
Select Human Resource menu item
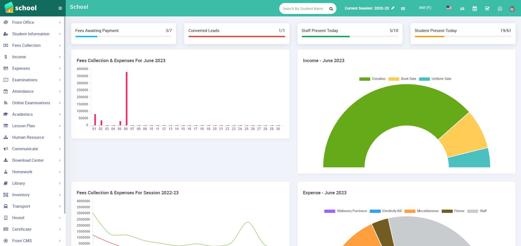(28, 137)
